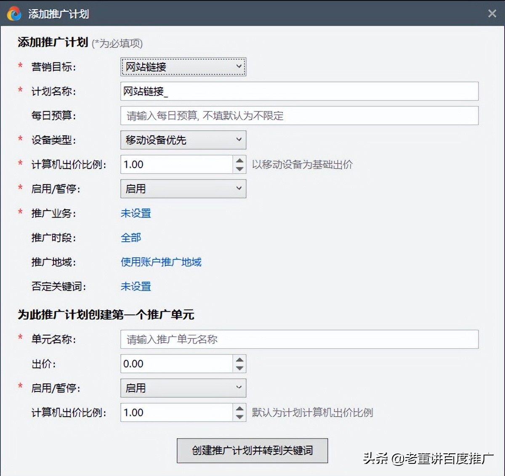
Task: Click the 计算机出价比例 value showing 1.00
Action: pyautogui.click(x=177, y=164)
